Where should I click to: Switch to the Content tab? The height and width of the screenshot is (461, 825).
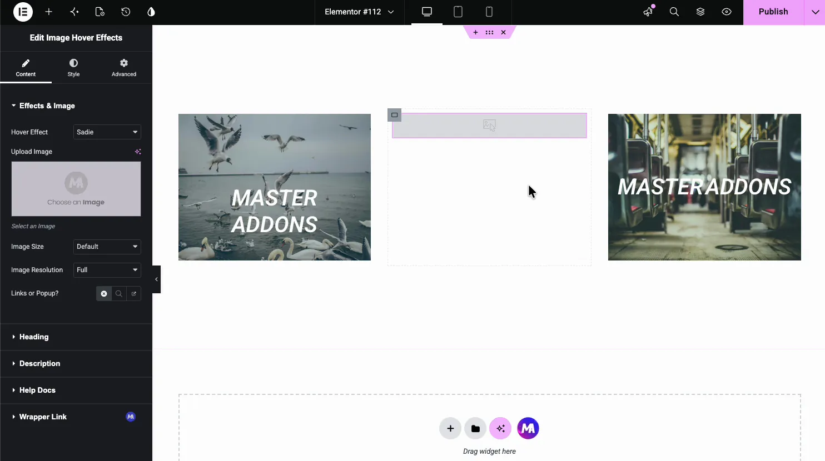(x=26, y=67)
